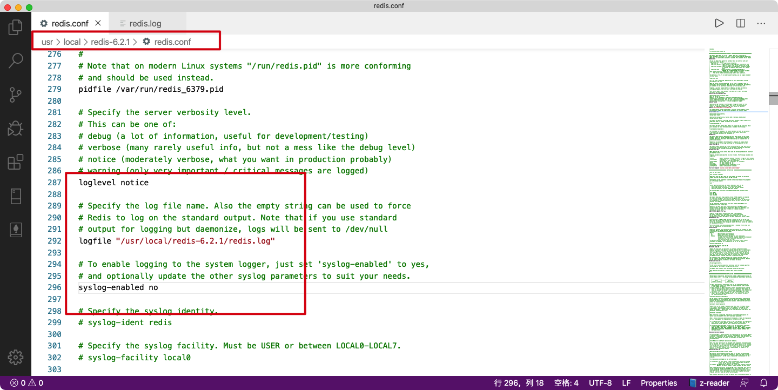The height and width of the screenshot is (390, 778).
Task: Click the logfile path string "/usr/local/redis-6.2.1/redis.log"
Action: point(195,241)
